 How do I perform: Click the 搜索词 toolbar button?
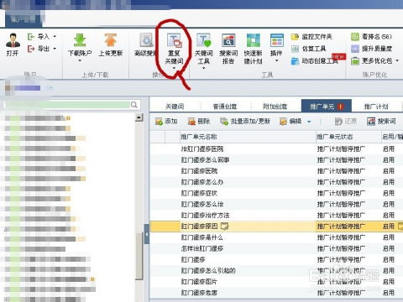pos(381,122)
